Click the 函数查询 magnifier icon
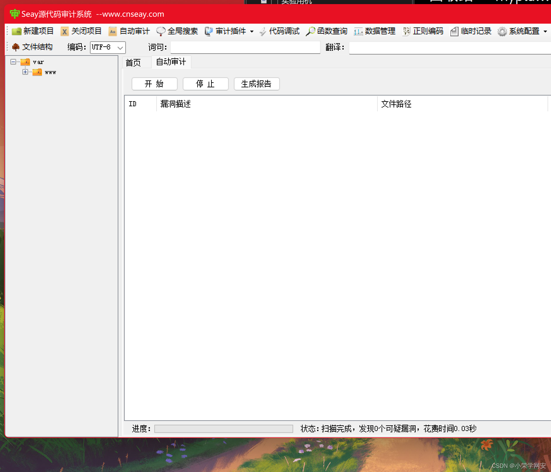Screen dimensions: 551x472 click(x=311, y=31)
